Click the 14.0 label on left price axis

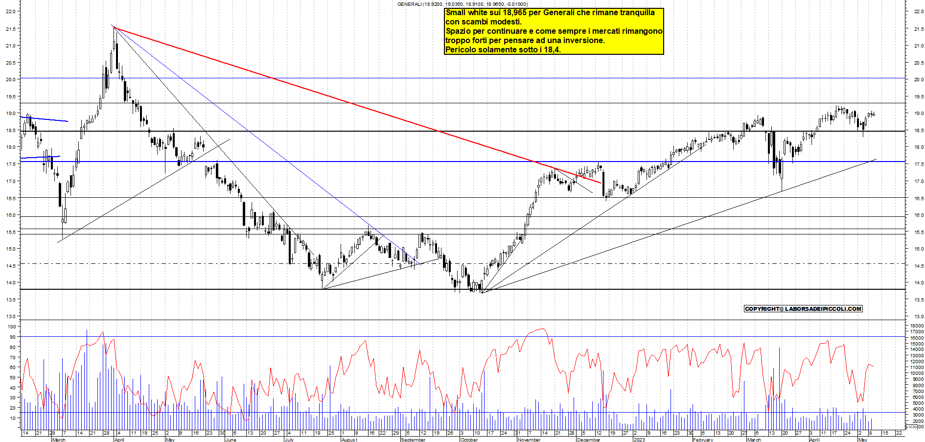(x=10, y=283)
